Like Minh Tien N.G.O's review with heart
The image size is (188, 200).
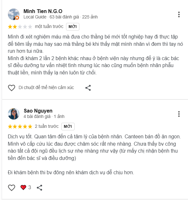(11, 88)
